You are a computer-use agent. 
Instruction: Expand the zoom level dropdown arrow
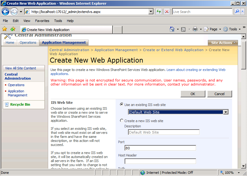239,173
